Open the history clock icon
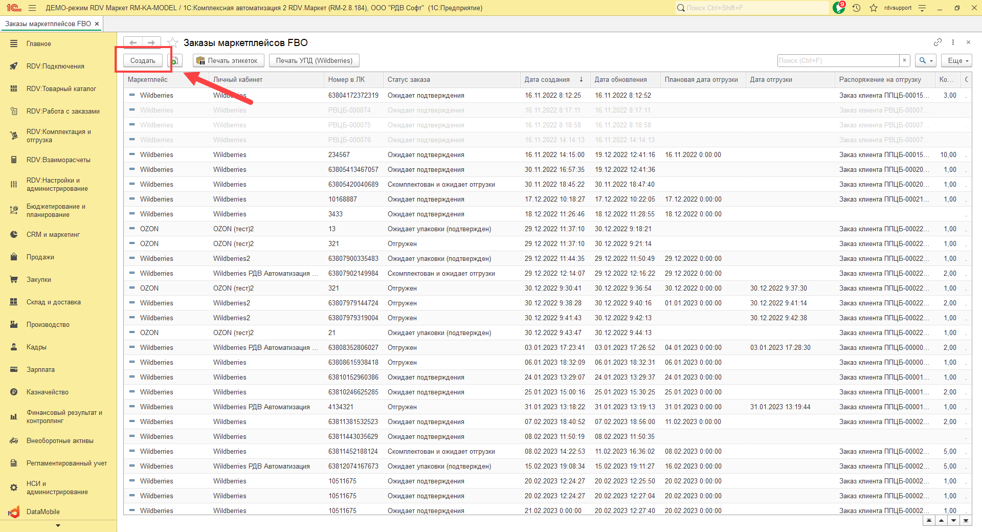This screenshot has height=532, width=982. coord(857,8)
